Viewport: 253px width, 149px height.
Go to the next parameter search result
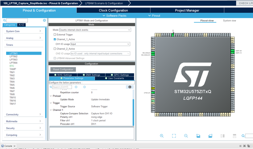[x=85, y=87]
